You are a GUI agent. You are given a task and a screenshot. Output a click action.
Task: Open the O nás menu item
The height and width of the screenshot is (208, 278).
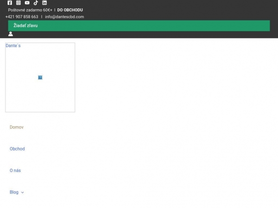[x=15, y=171]
